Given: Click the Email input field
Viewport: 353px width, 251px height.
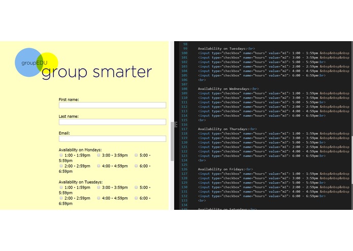Looking at the screenshot, I should pyautogui.click(x=112, y=139).
